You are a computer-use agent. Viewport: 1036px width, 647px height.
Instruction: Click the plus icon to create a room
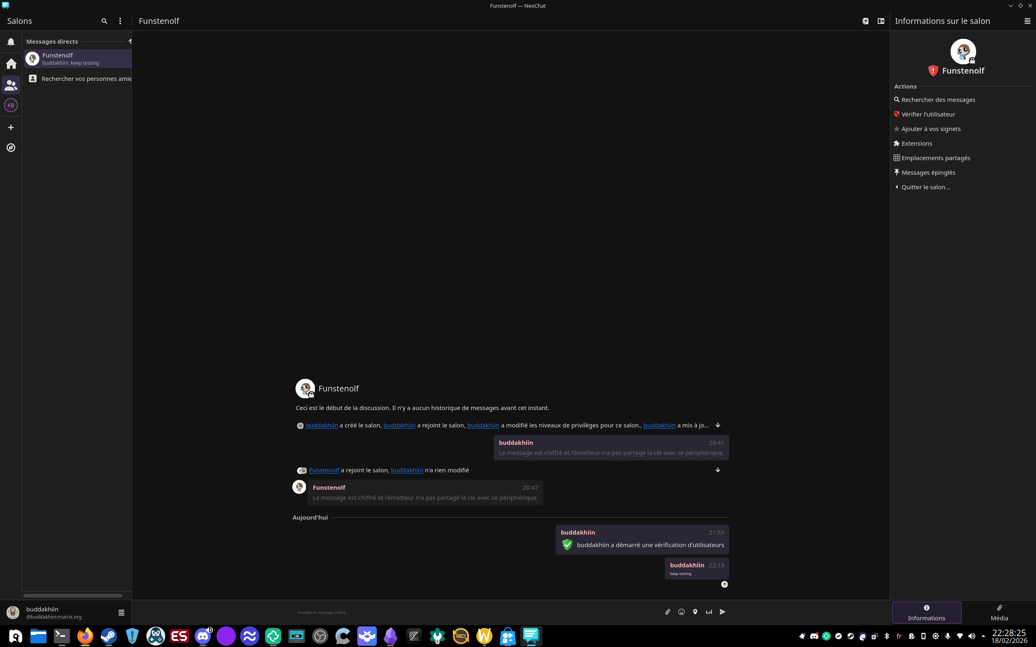click(11, 127)
